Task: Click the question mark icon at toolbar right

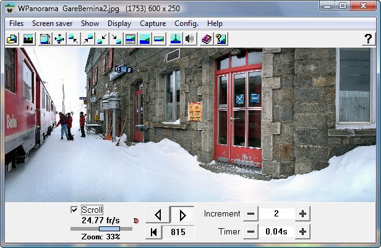Action: click(367, 39)
